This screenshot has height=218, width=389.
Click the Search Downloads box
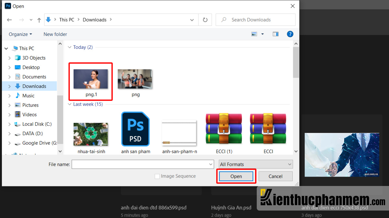click(x=255, y=20)
